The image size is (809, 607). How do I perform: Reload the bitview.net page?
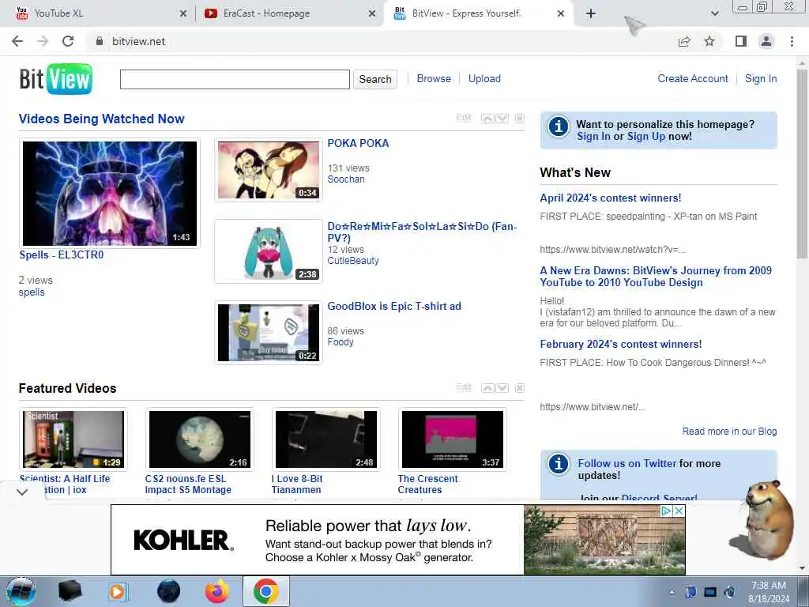(x=68, y=41)
